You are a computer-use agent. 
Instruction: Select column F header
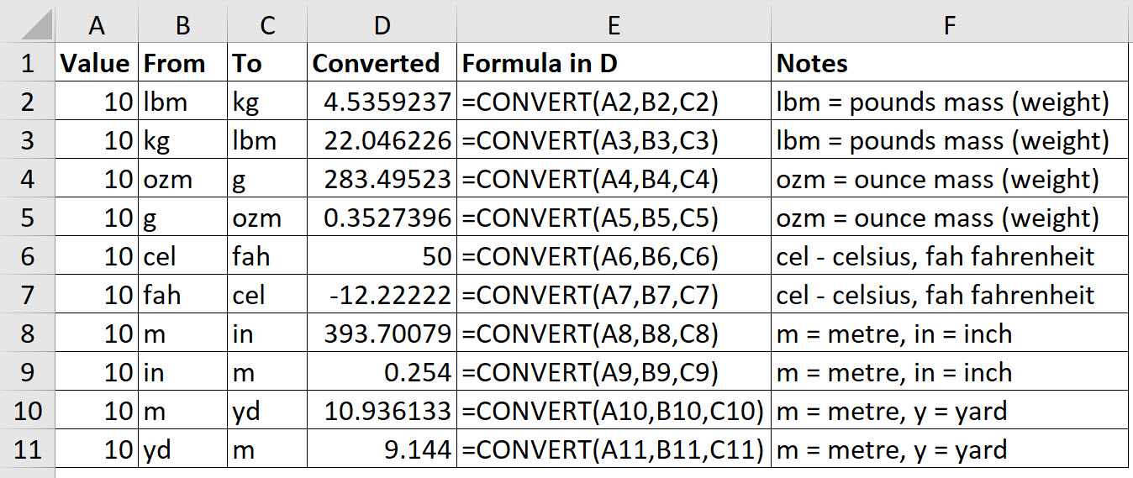pos(949,25)
